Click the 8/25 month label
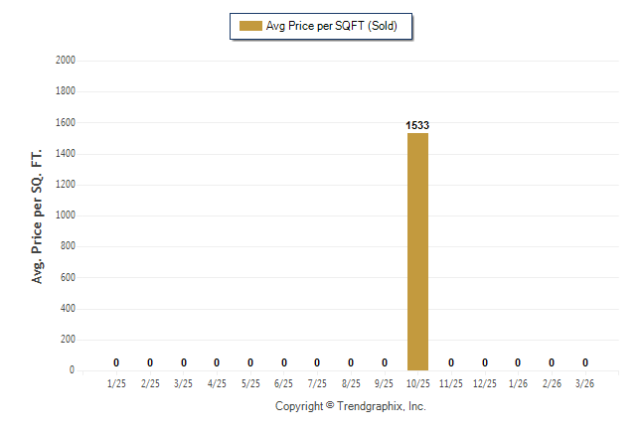 (351, 383)
